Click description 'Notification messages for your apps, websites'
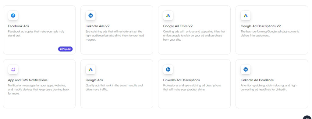 (39, 90)
